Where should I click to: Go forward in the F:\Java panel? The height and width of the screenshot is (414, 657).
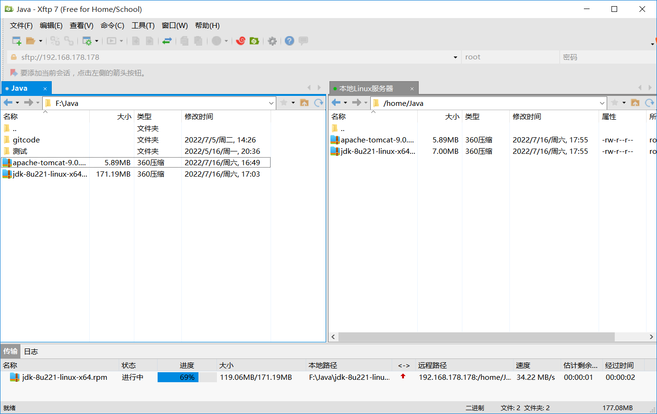[x=29, y=103]
